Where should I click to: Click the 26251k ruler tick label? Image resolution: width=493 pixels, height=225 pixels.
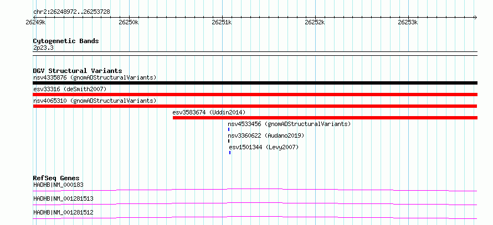(222, 22)
